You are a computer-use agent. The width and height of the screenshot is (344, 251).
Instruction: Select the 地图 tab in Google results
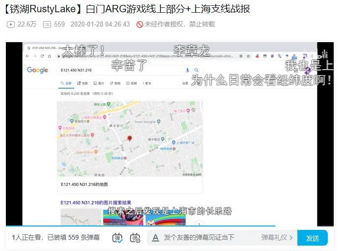pyautogui.click(x=82, y=83)
